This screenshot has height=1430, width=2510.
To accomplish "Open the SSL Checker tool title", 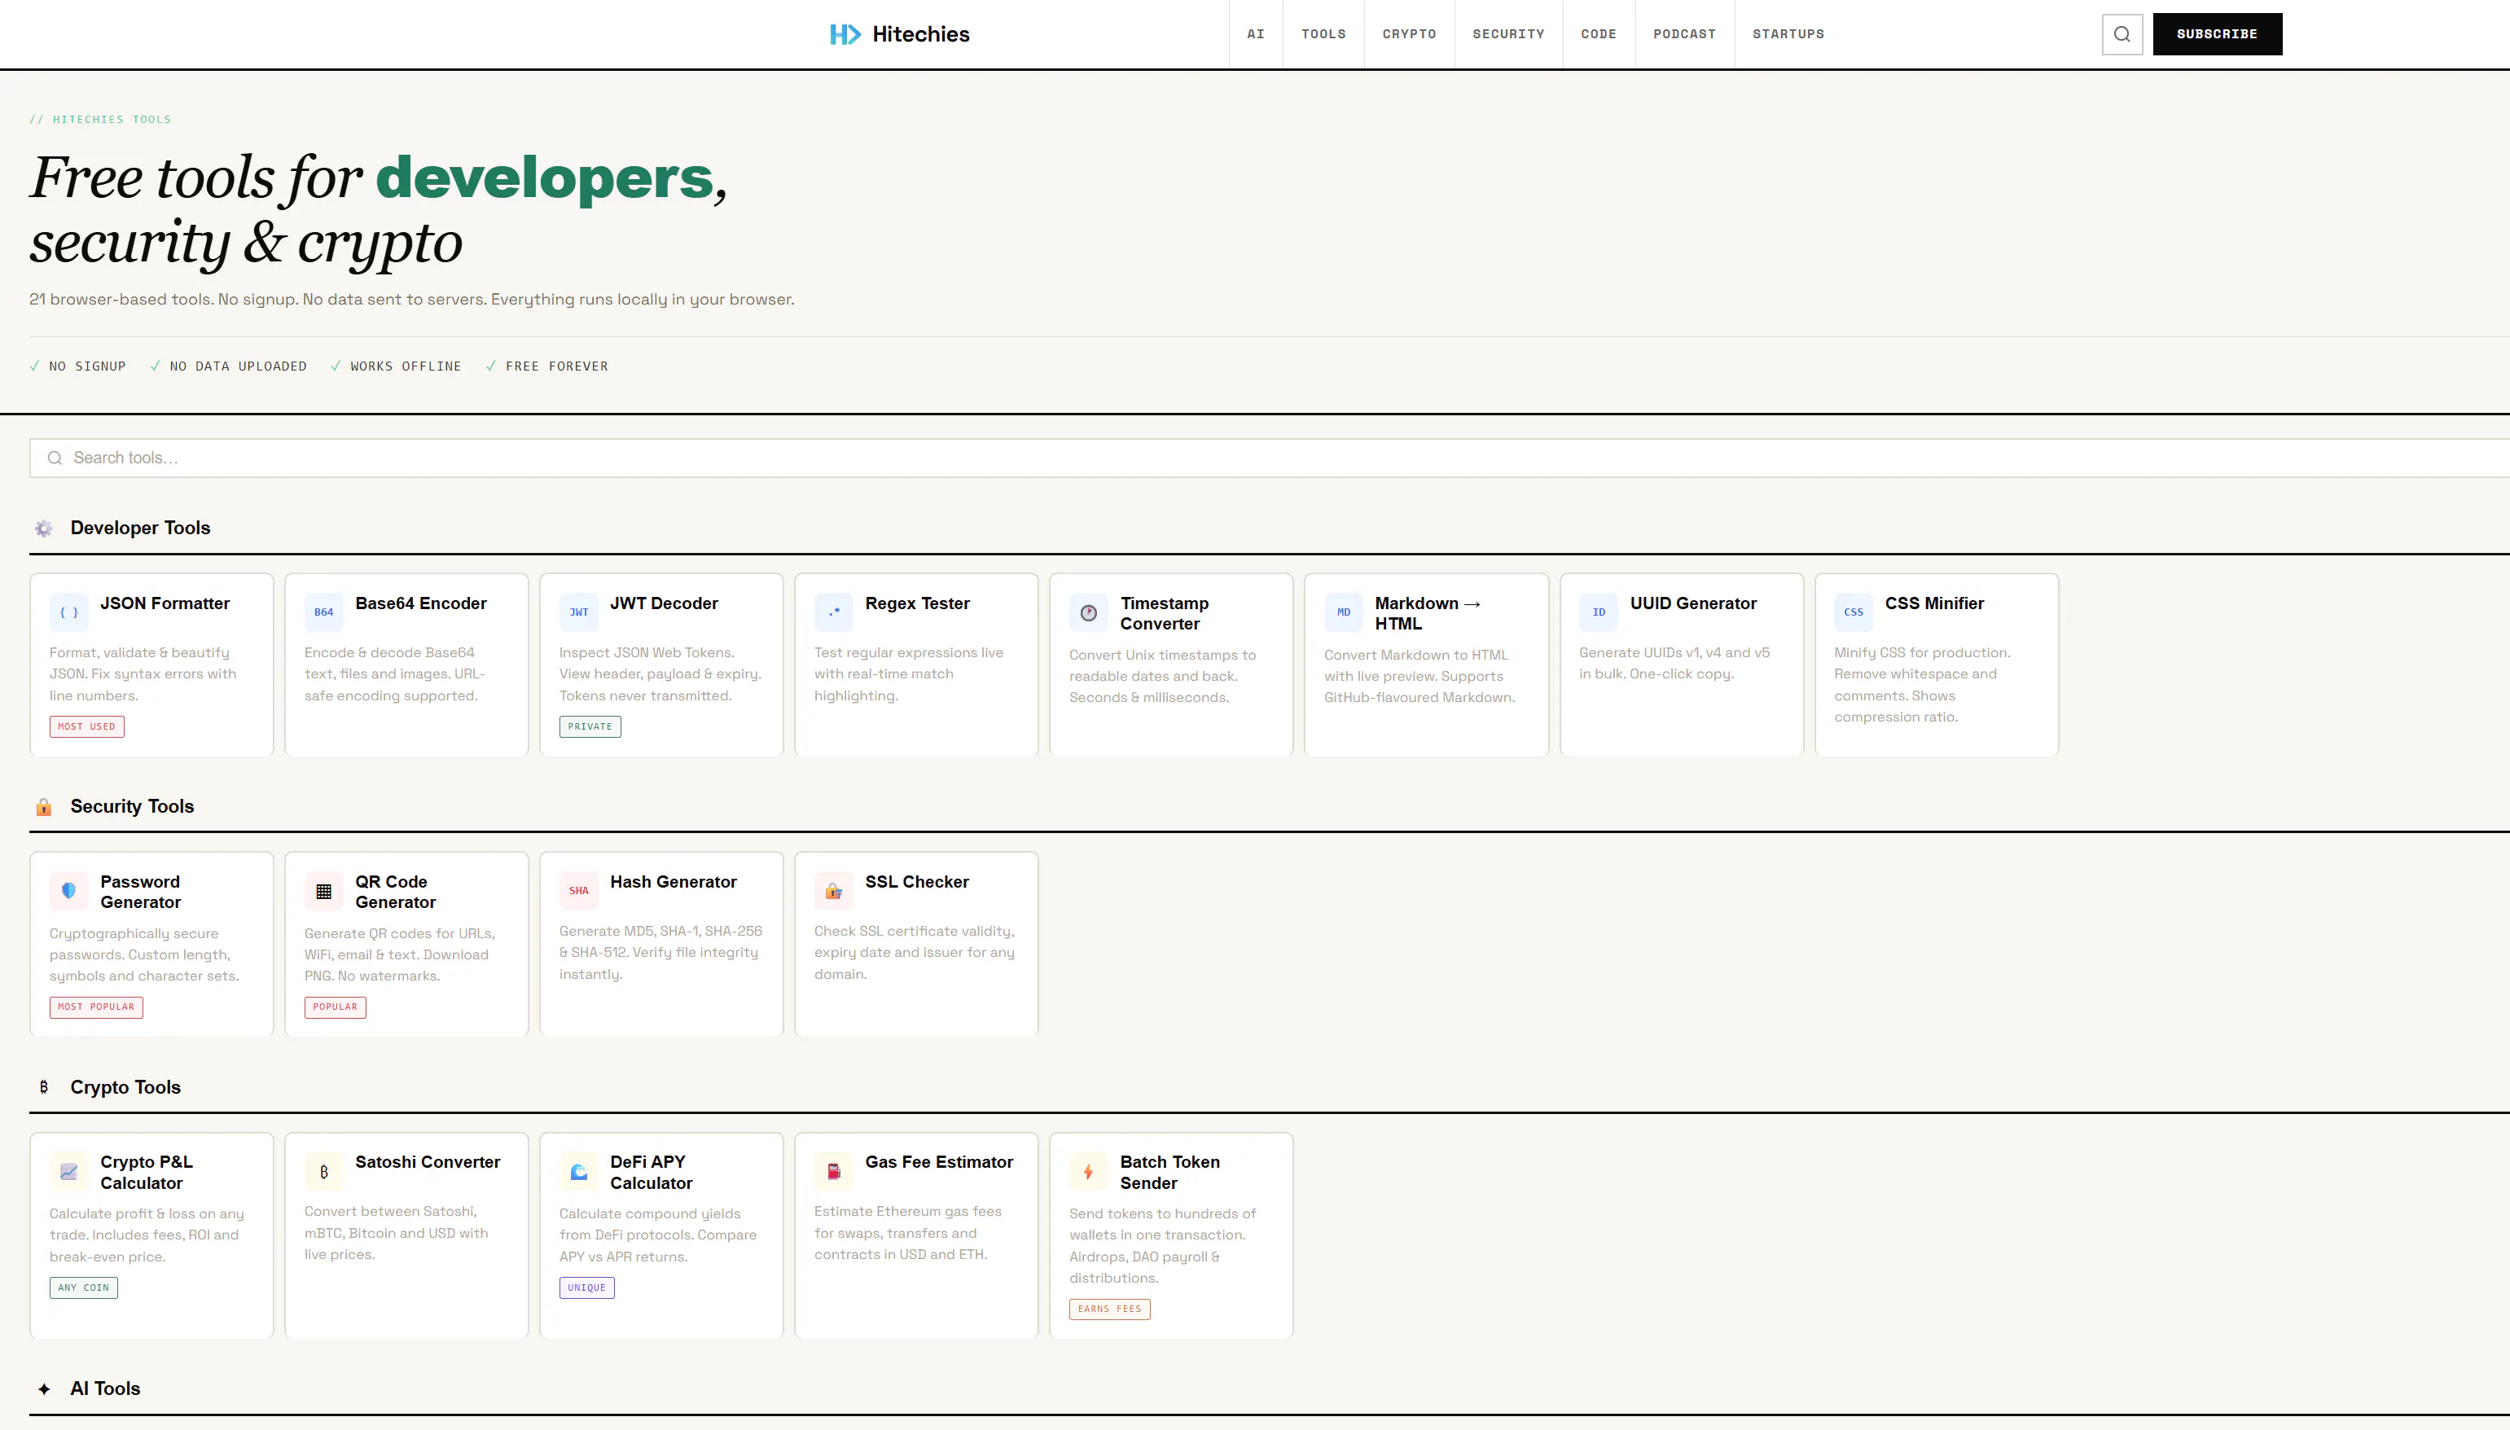I will pyautogui.click(x=917, y=882).
